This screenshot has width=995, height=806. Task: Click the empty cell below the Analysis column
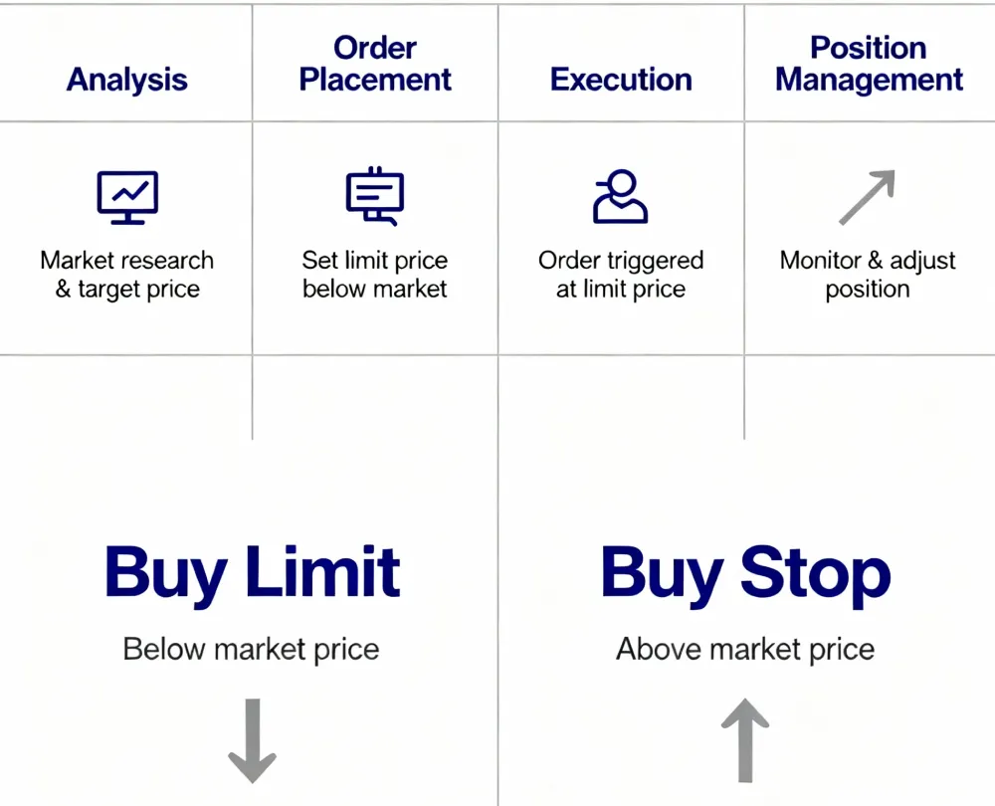pos(125,397)
